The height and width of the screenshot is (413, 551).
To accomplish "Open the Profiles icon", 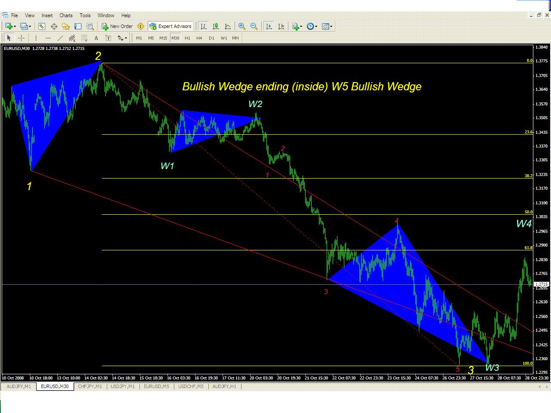I will pyautogui.click(x=24, y=26).
